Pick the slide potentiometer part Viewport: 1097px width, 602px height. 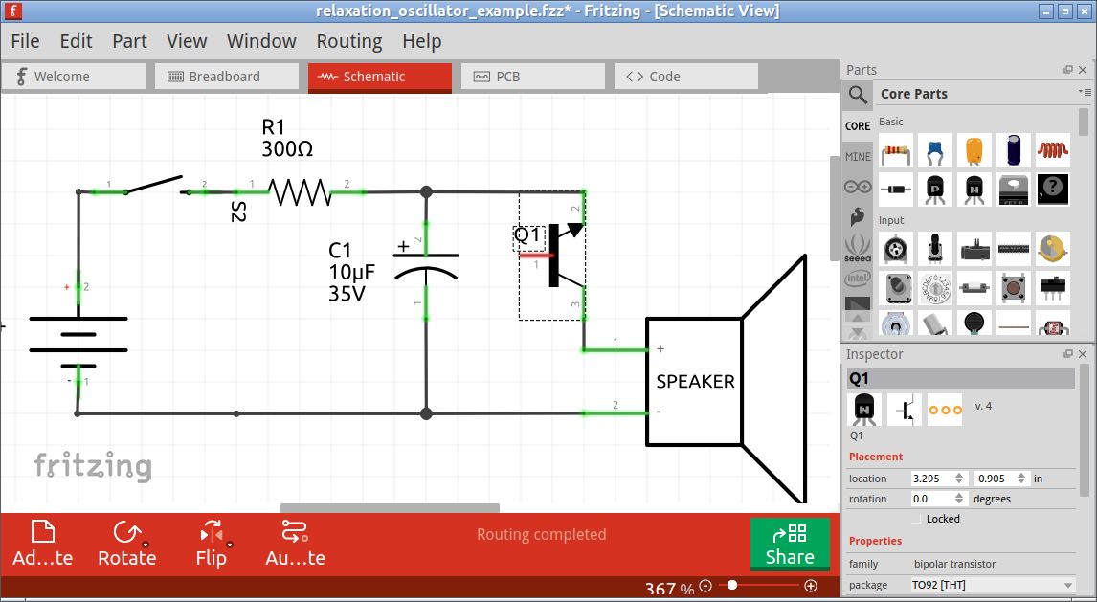pyautogui.click(x=974, y=249)
